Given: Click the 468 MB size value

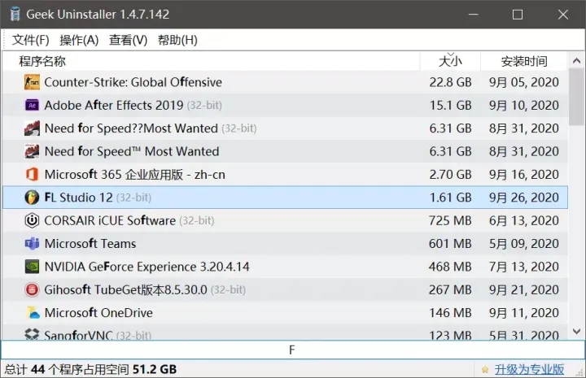Looking at the screenshot, I should [x=450, y=267].
